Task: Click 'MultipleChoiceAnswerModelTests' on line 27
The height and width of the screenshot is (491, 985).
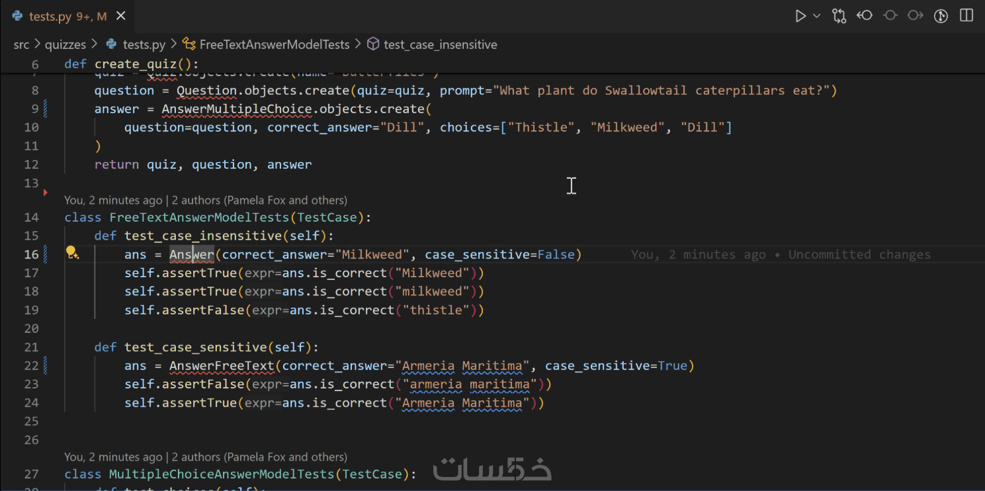Action: click(222, 474)
